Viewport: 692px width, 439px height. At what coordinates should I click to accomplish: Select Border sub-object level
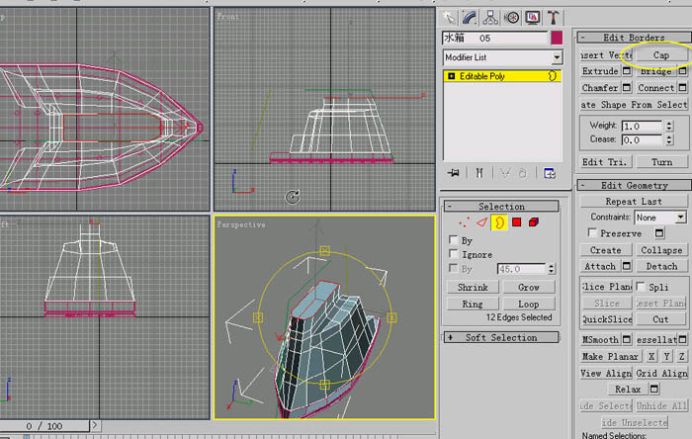click(499, 222)
